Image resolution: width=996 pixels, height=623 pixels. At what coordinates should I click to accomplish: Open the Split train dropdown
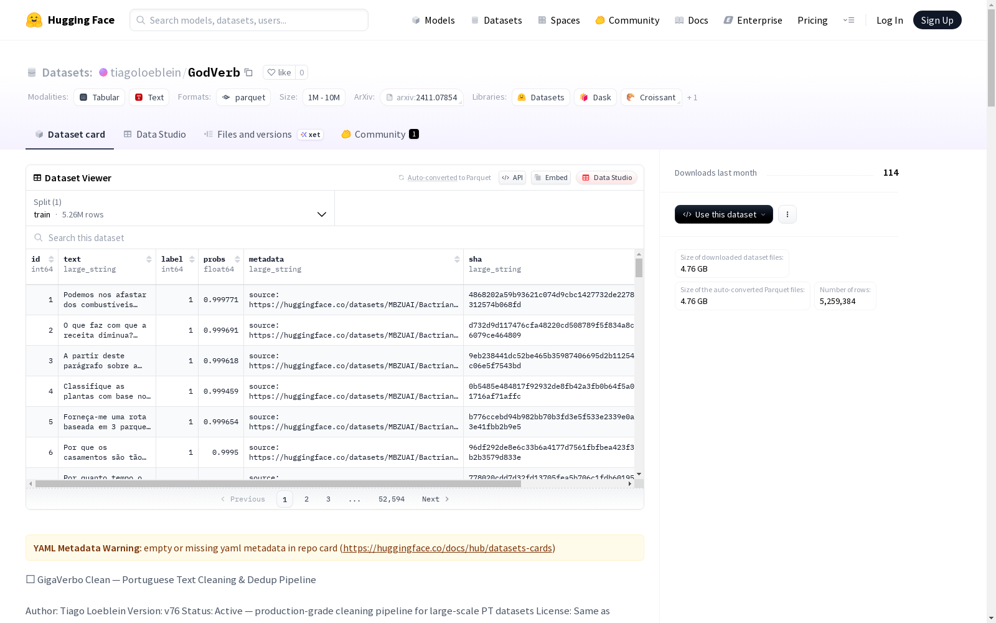click(x=181, y=208)
